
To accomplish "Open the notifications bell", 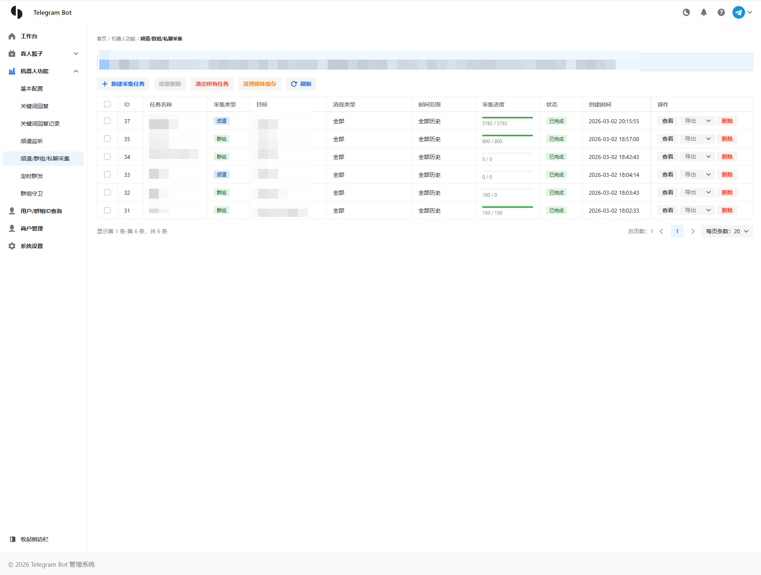I will click(703, 12).
